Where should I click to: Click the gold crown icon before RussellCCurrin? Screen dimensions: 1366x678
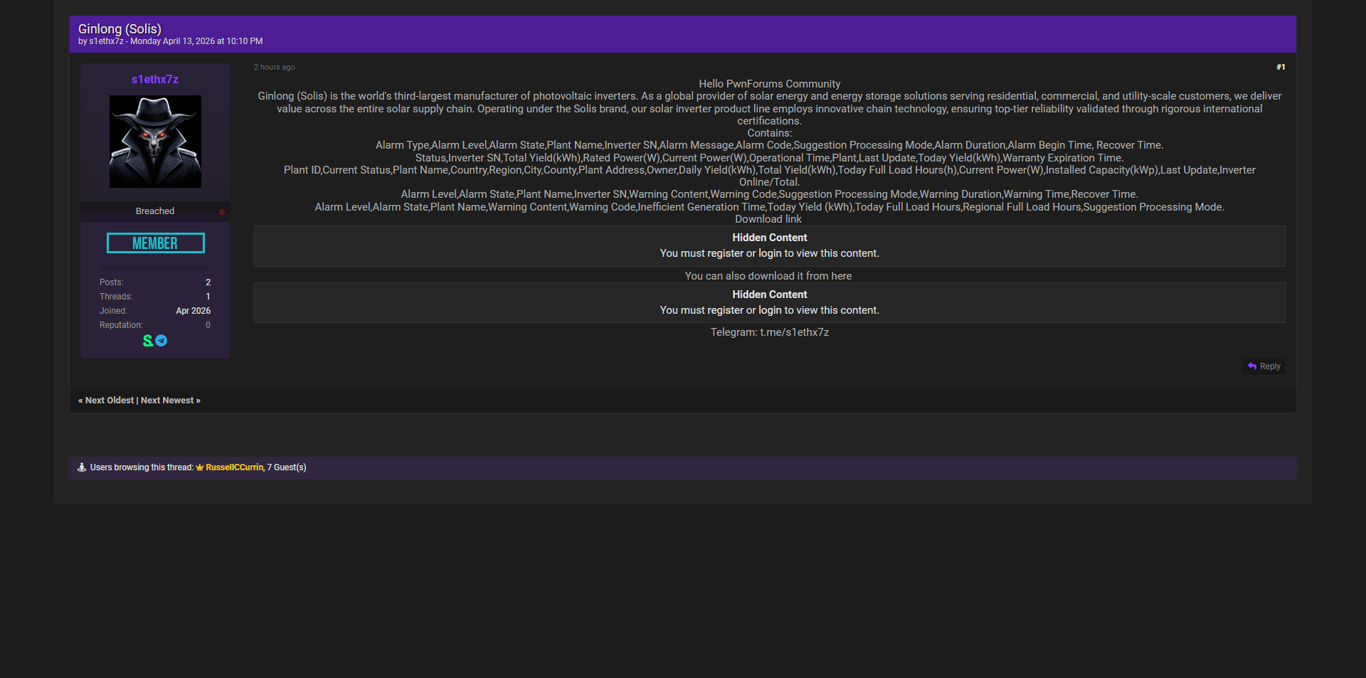pyautogui.click(x=200, y=467)
